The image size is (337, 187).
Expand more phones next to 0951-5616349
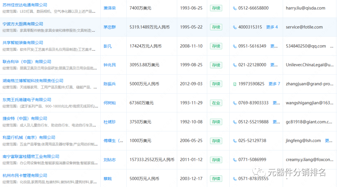[x=274, y=46]
